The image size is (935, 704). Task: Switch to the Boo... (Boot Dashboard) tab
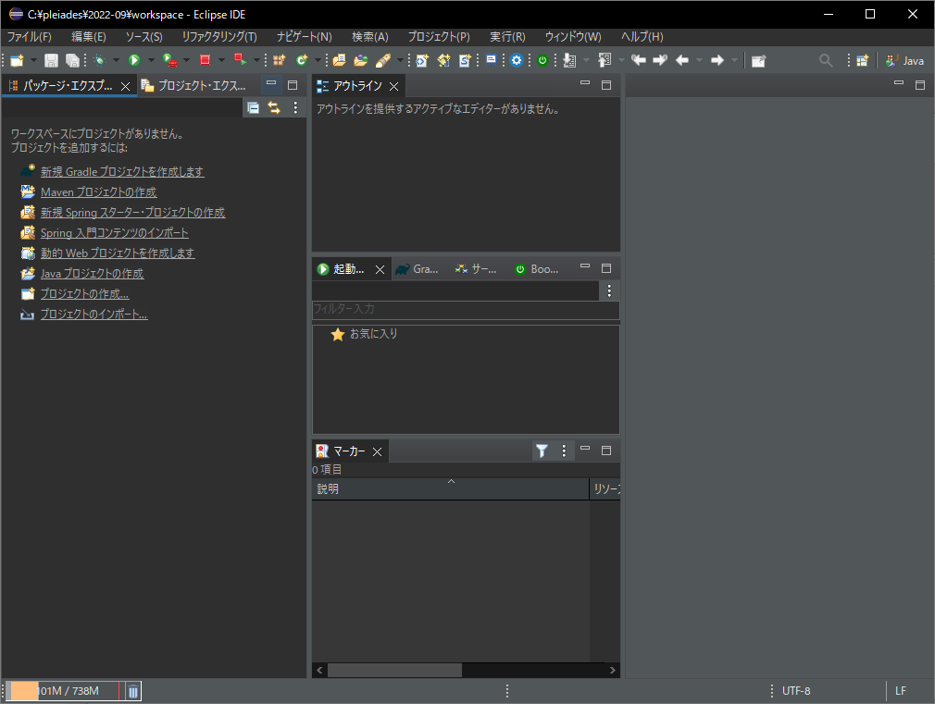[537, 269]
